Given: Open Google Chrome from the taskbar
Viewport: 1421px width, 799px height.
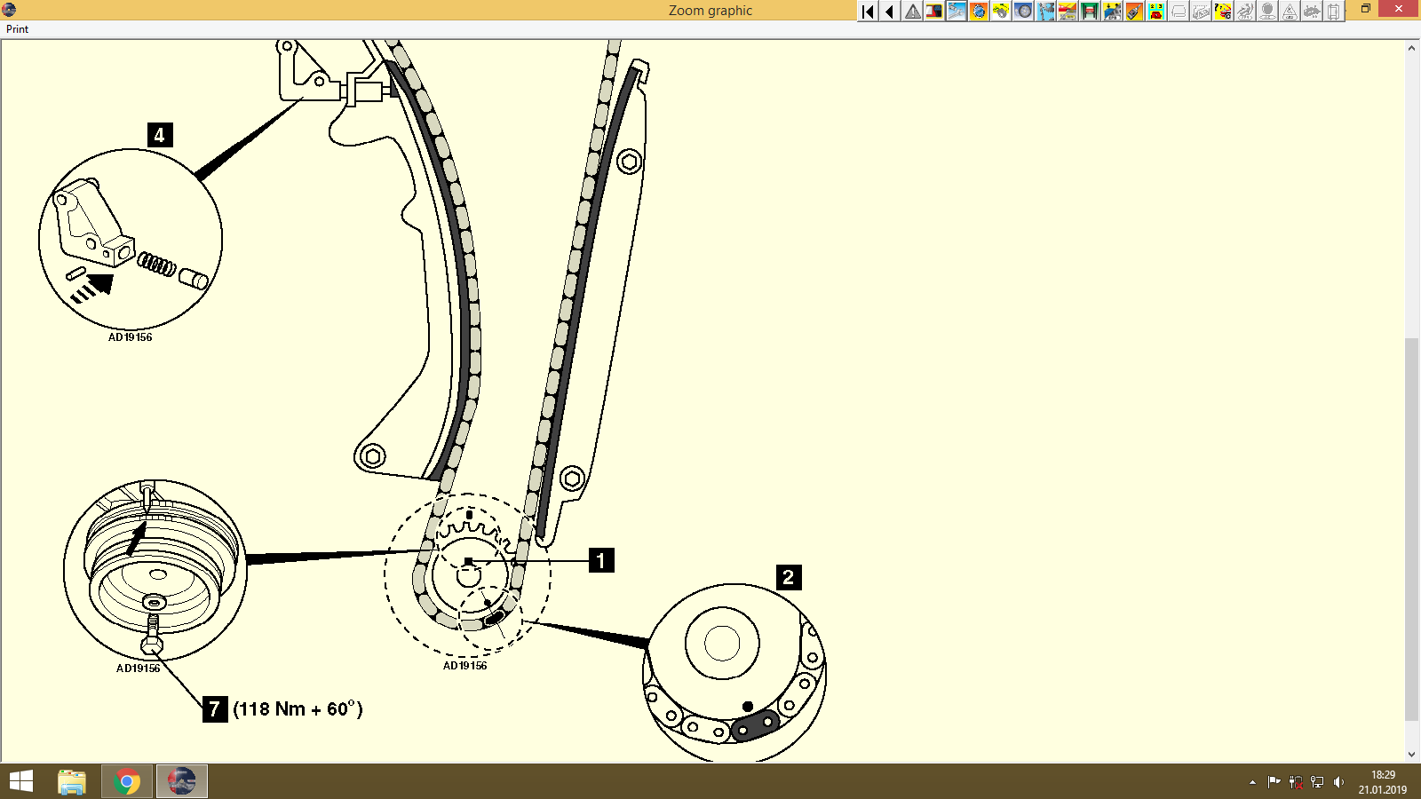Looking at the screenshot, I should coord(125,781).
